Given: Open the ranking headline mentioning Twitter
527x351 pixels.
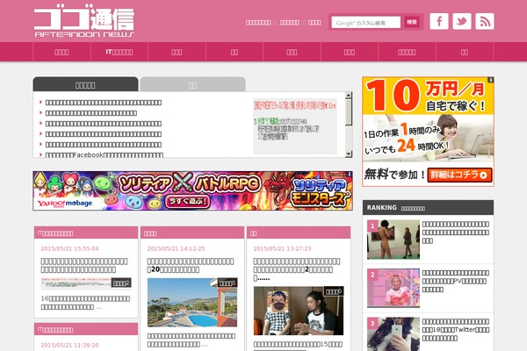Looking at the screenshot, I should [455, 330].
